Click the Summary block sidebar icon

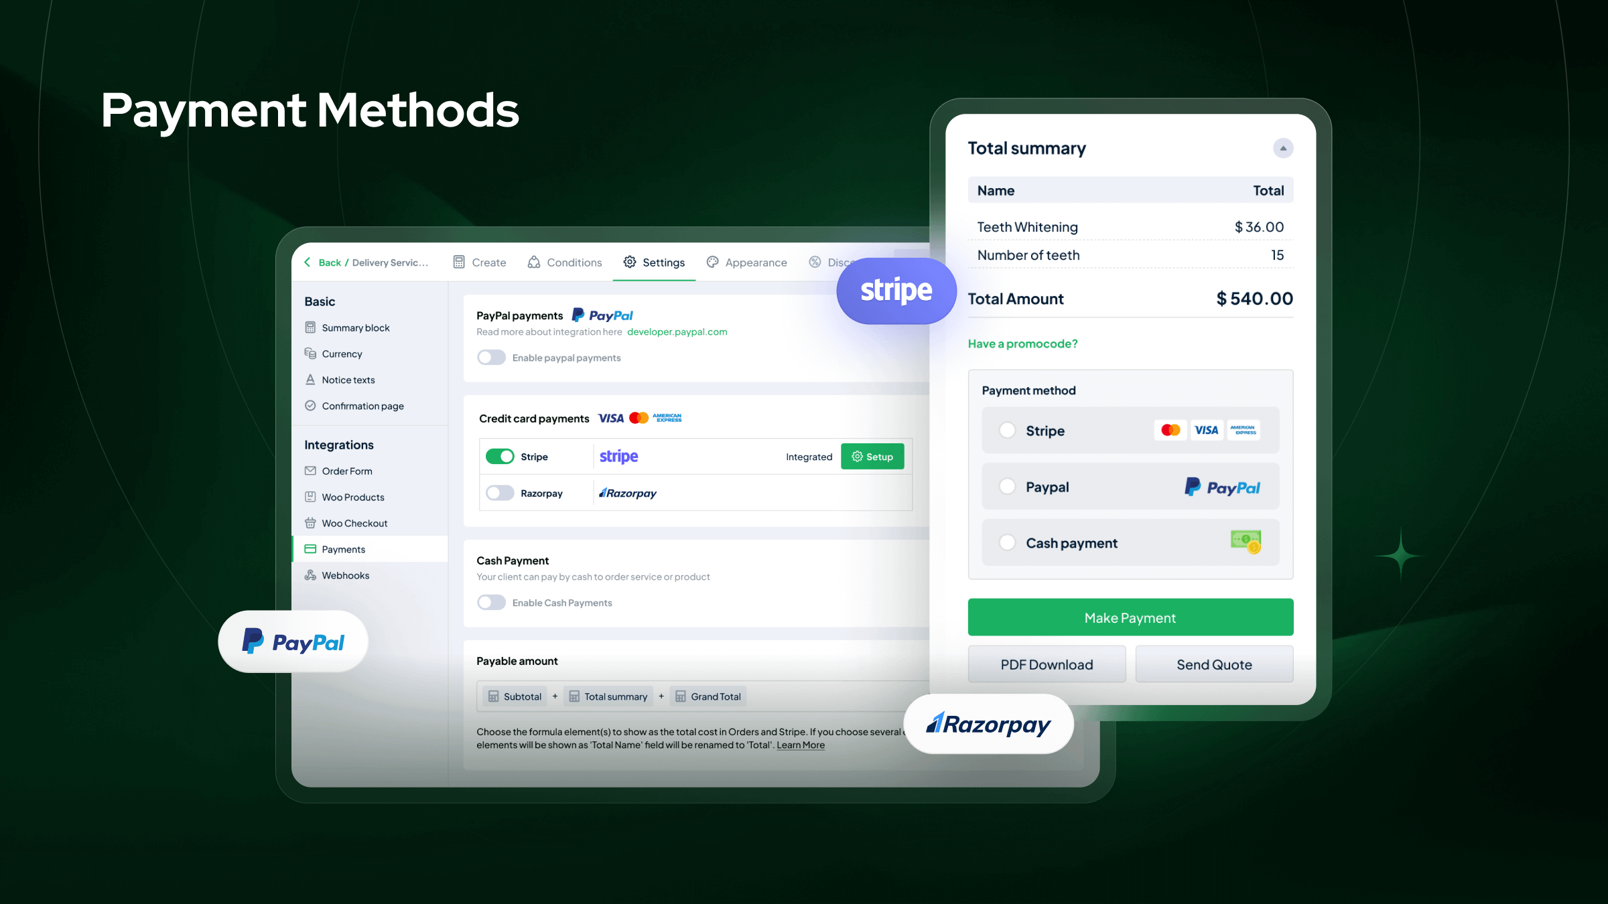tap(310, 328)
